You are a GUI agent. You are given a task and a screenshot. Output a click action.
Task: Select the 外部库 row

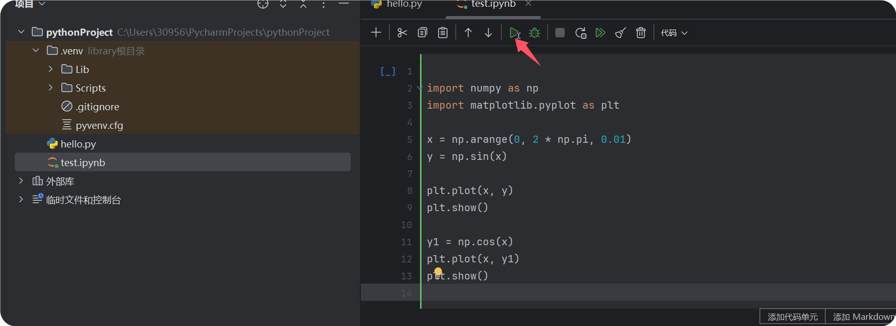183,181
